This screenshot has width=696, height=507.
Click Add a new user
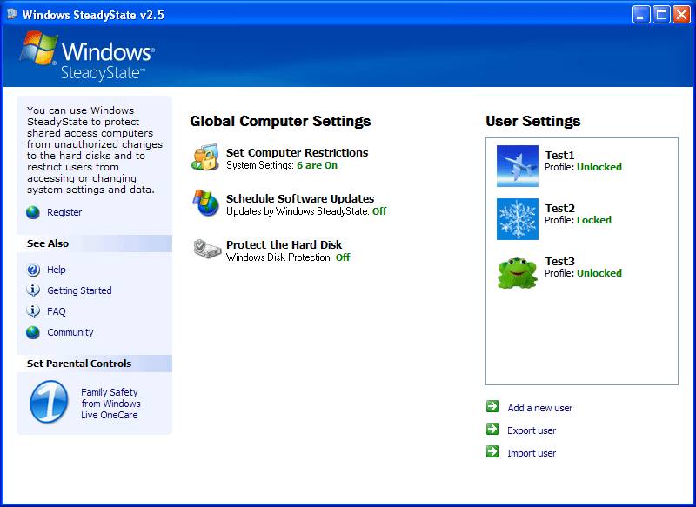(x=539, y=408)
